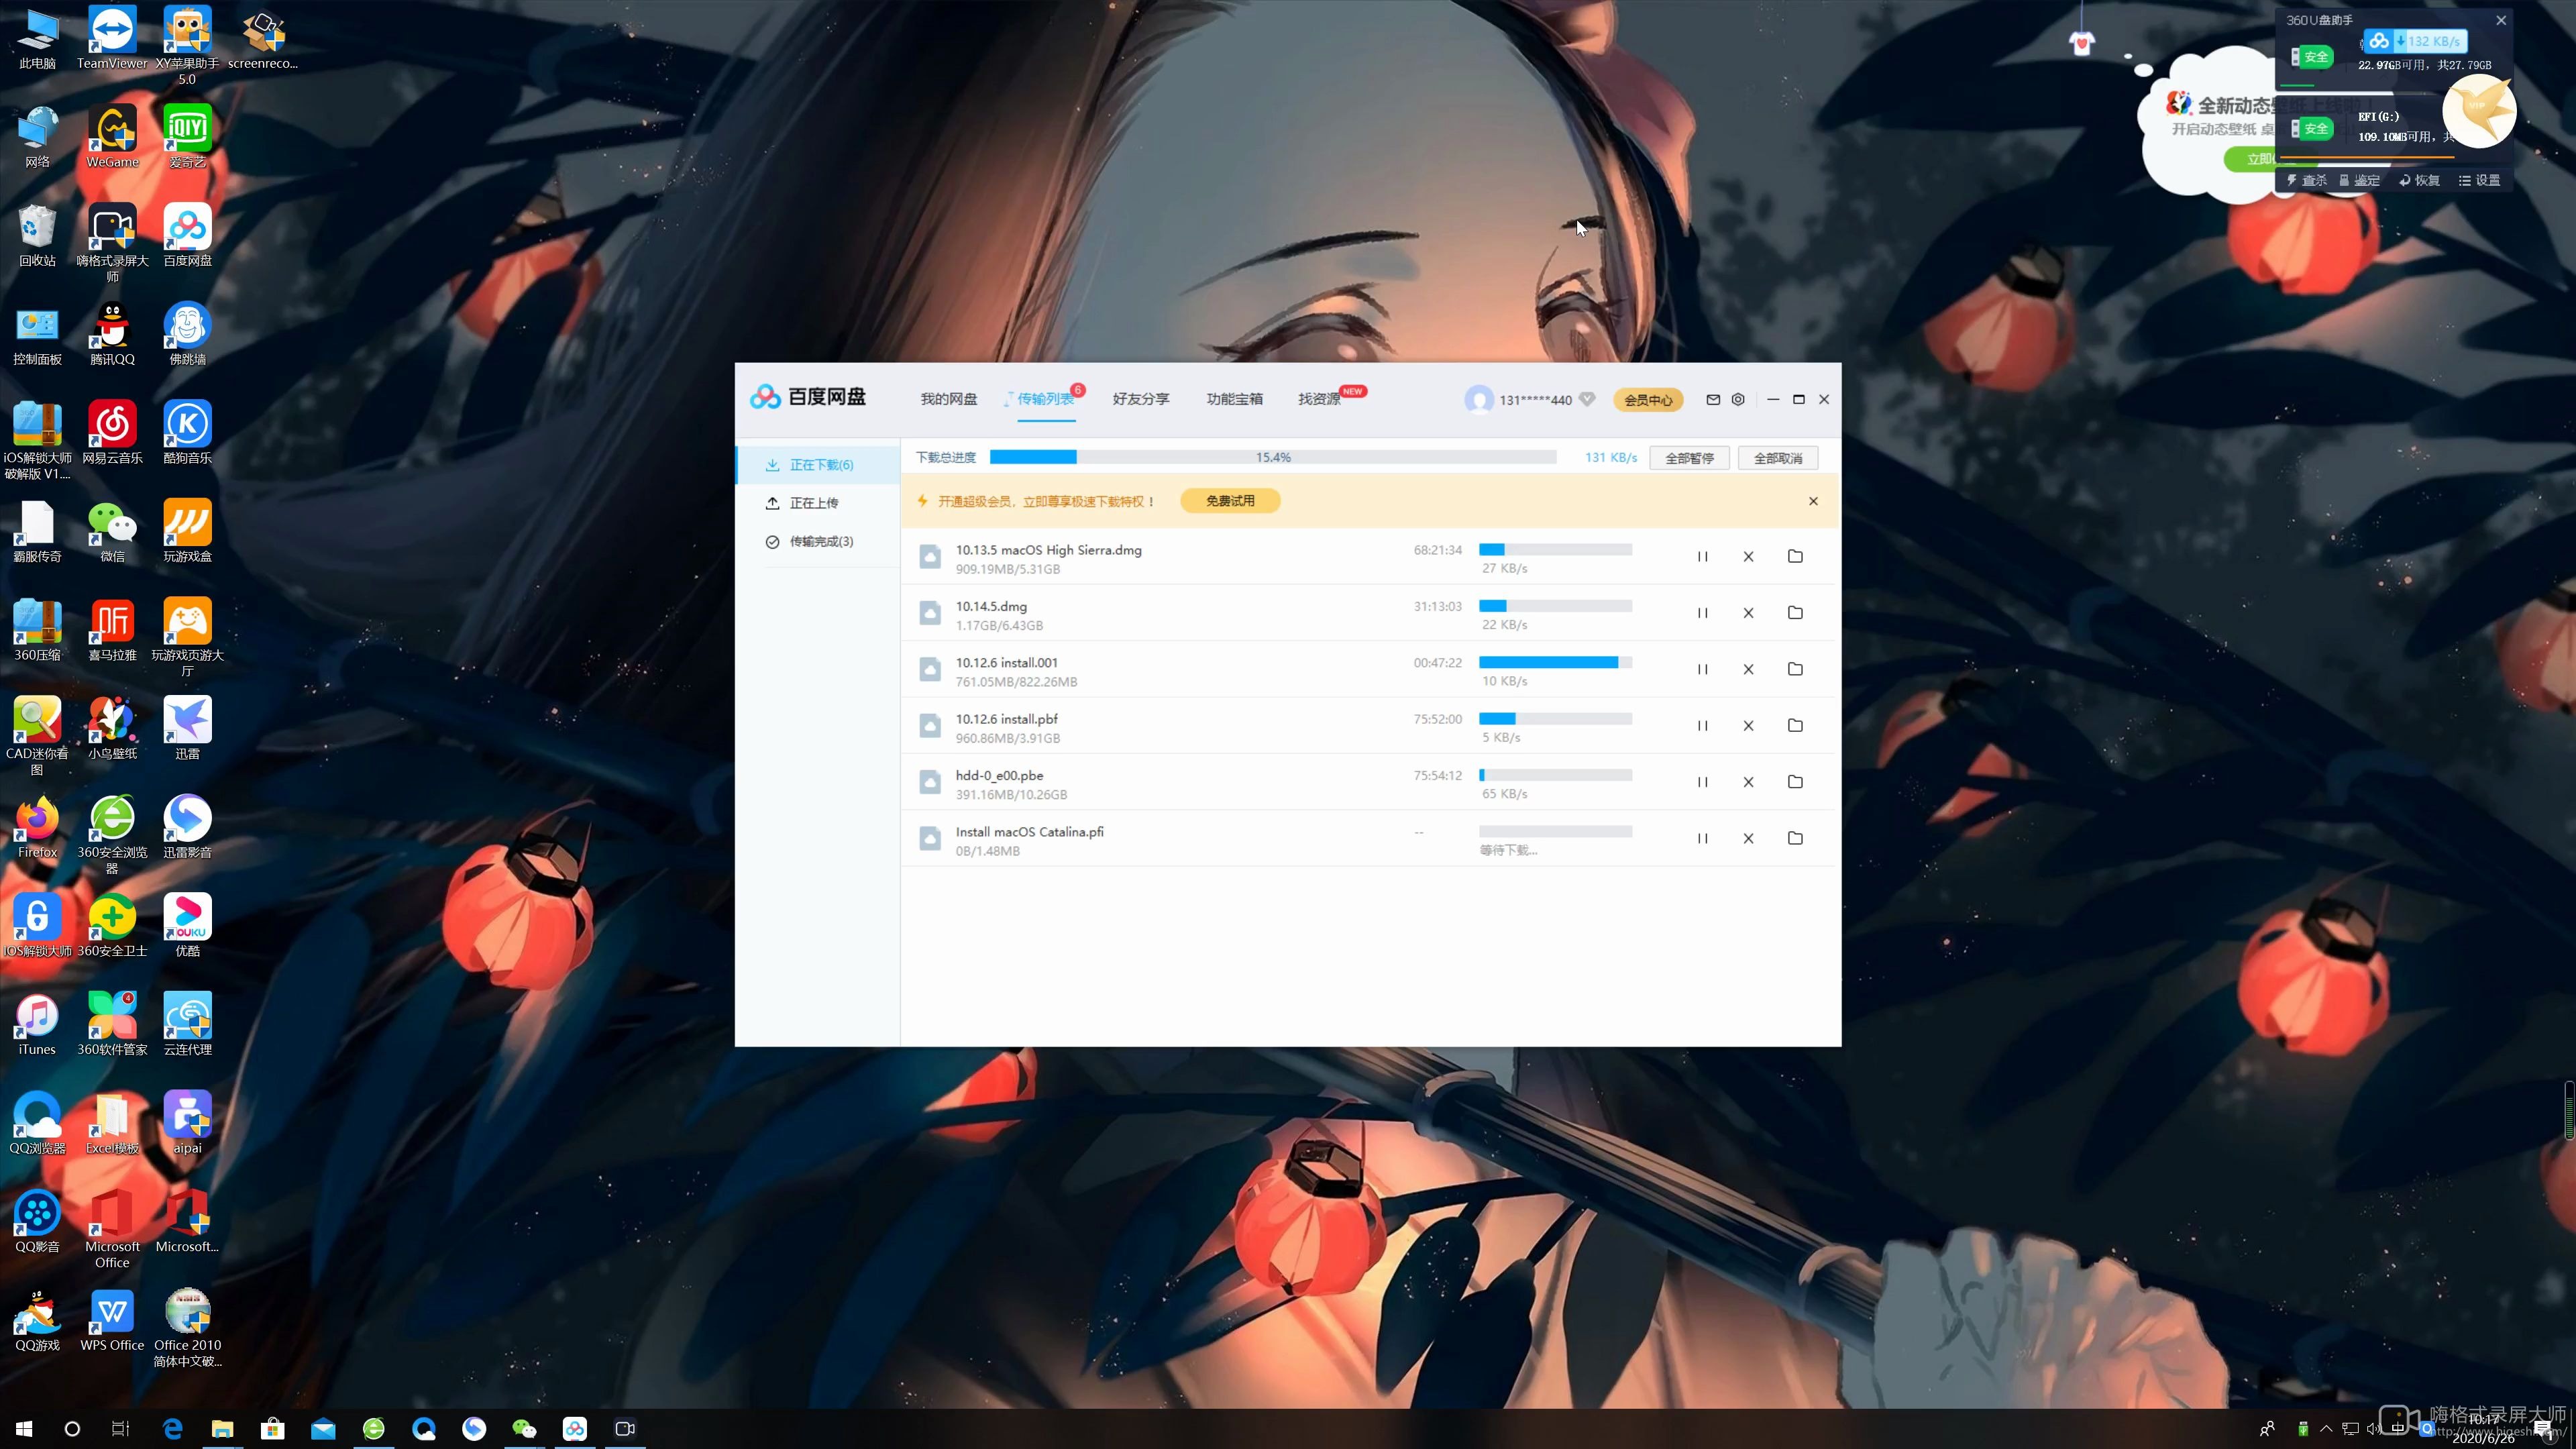Pause the Install macOS Catalina.pfi download
Image resolution: width=2576 pixels, height=1449 pixels.
coord(1702,839)
